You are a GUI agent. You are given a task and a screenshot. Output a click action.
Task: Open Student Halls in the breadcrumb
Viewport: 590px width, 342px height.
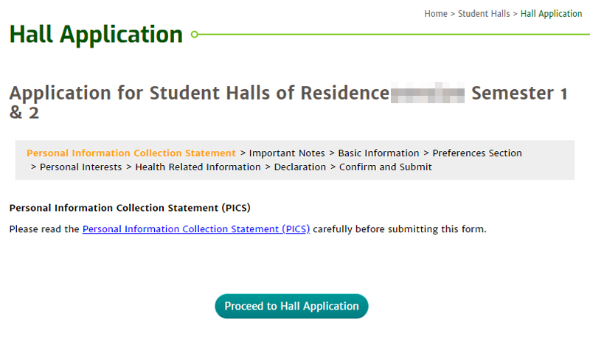pos(483,14)
